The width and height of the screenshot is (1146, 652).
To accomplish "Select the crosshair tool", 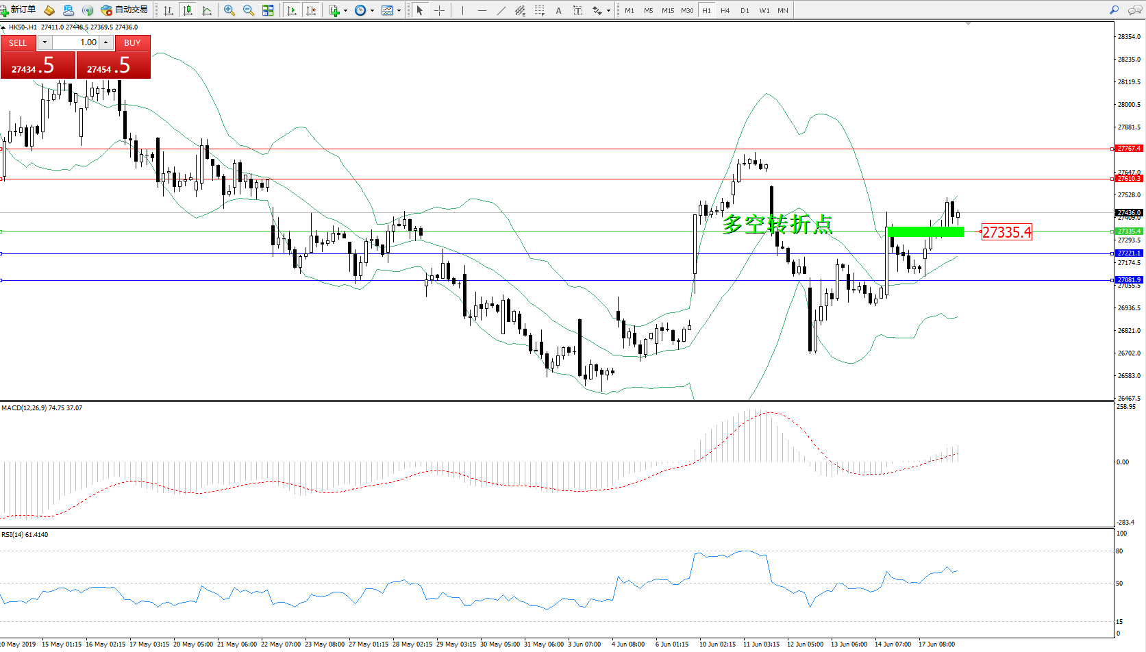I will coord(439,10).
